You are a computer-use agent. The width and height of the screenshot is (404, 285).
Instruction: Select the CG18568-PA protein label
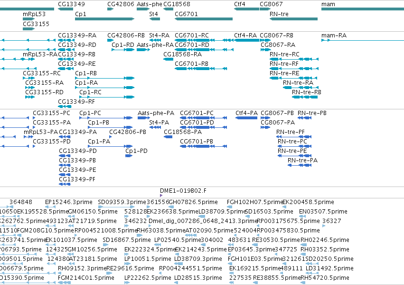point(183,132)
